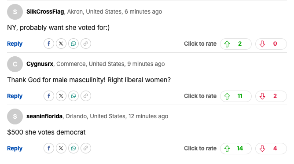Share Cygnusrx's comment on Facebook
294x164 pixels.
click(49, 96)
